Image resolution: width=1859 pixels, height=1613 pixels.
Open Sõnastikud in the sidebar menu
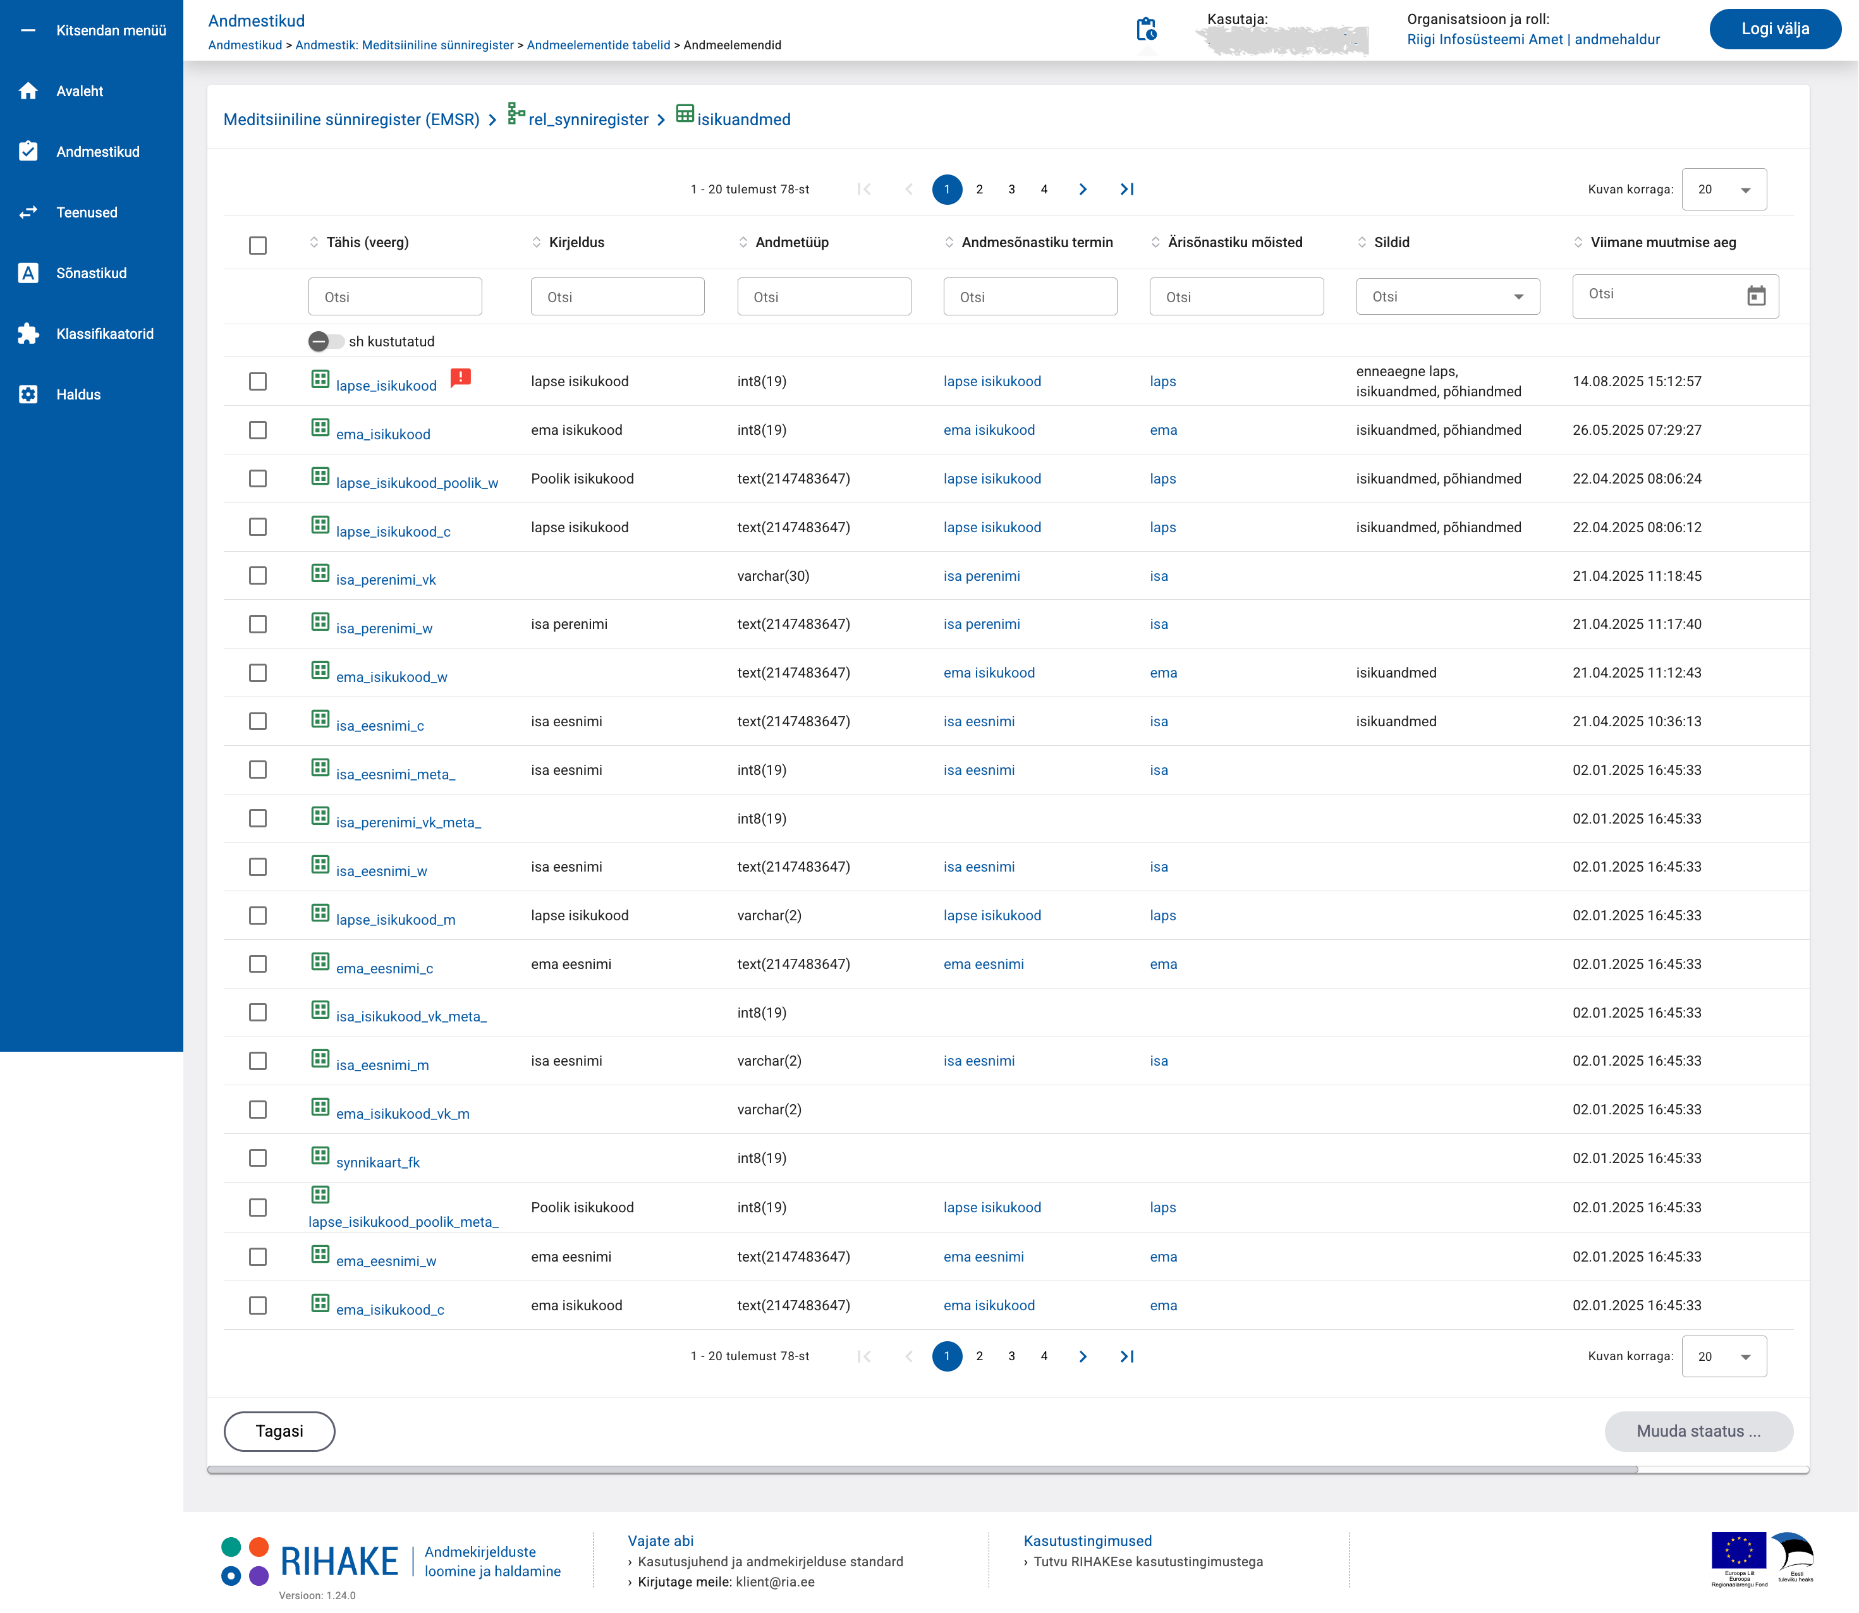click(x=91, y=273)
